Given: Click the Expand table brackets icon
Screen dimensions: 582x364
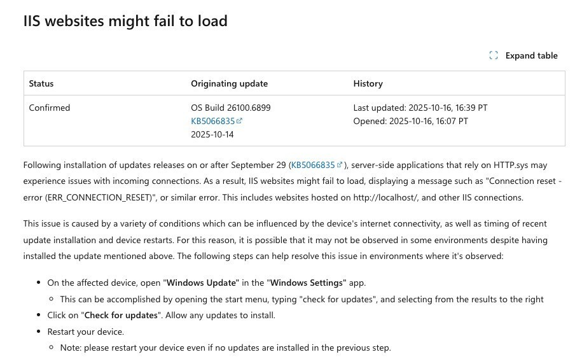Looking at the screenshot, I should [494, 55].
